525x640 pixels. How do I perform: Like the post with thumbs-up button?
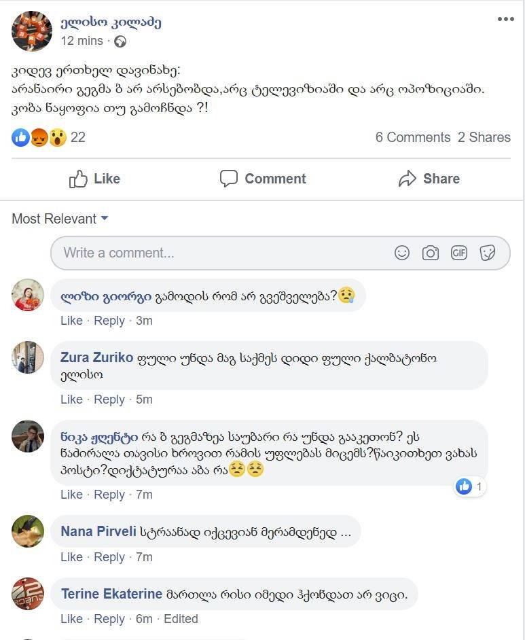95,179
